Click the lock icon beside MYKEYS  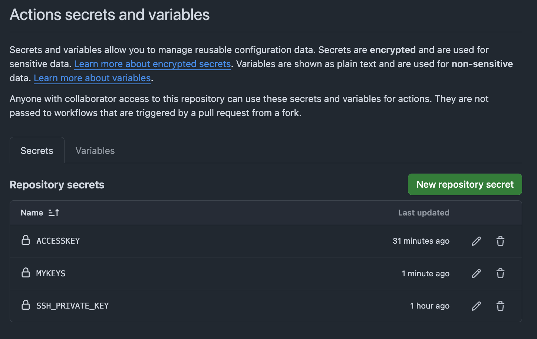point(26,273)
